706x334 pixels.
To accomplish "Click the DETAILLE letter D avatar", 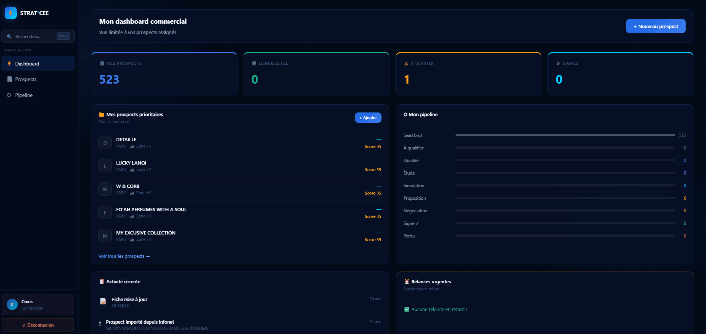I will pos(105,143).
